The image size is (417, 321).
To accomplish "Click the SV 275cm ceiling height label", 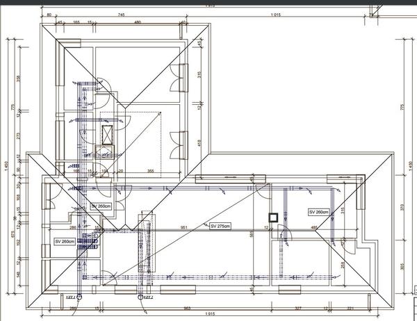I will [x=220, y=226].
